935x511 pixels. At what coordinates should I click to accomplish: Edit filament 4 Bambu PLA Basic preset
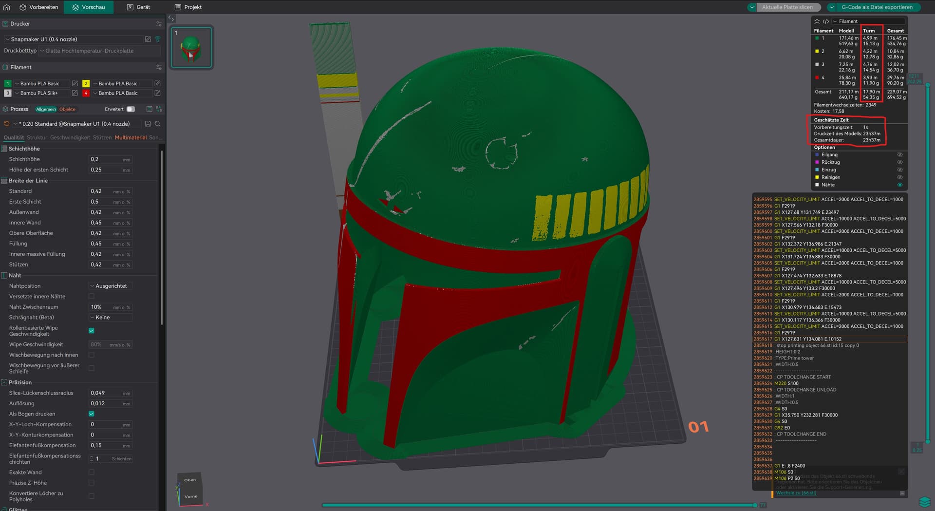click(157, 93)
